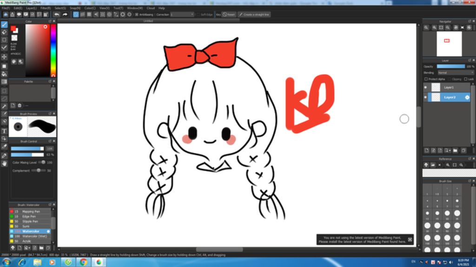Open the File menu

[x=6, y=8]
